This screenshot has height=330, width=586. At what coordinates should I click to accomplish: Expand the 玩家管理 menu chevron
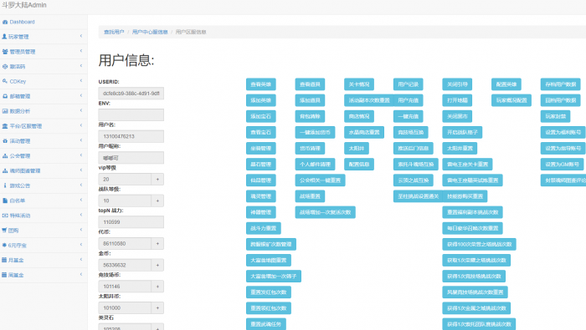tap(81, 36)
